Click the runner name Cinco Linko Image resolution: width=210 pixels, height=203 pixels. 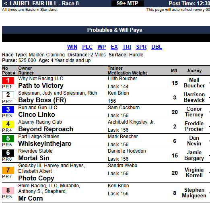pos(37,115)
